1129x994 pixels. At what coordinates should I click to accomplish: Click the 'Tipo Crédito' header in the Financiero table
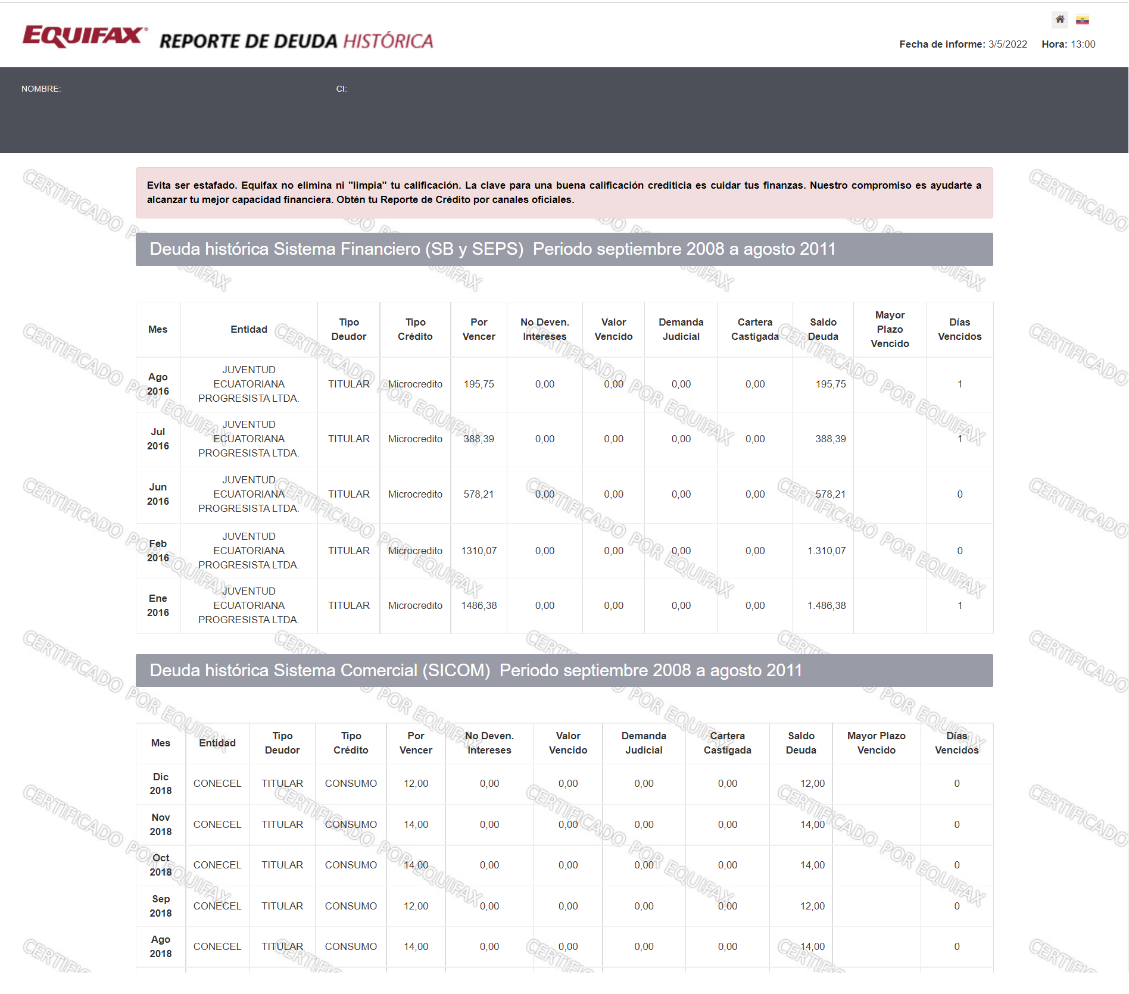click(x=415, y=329)
